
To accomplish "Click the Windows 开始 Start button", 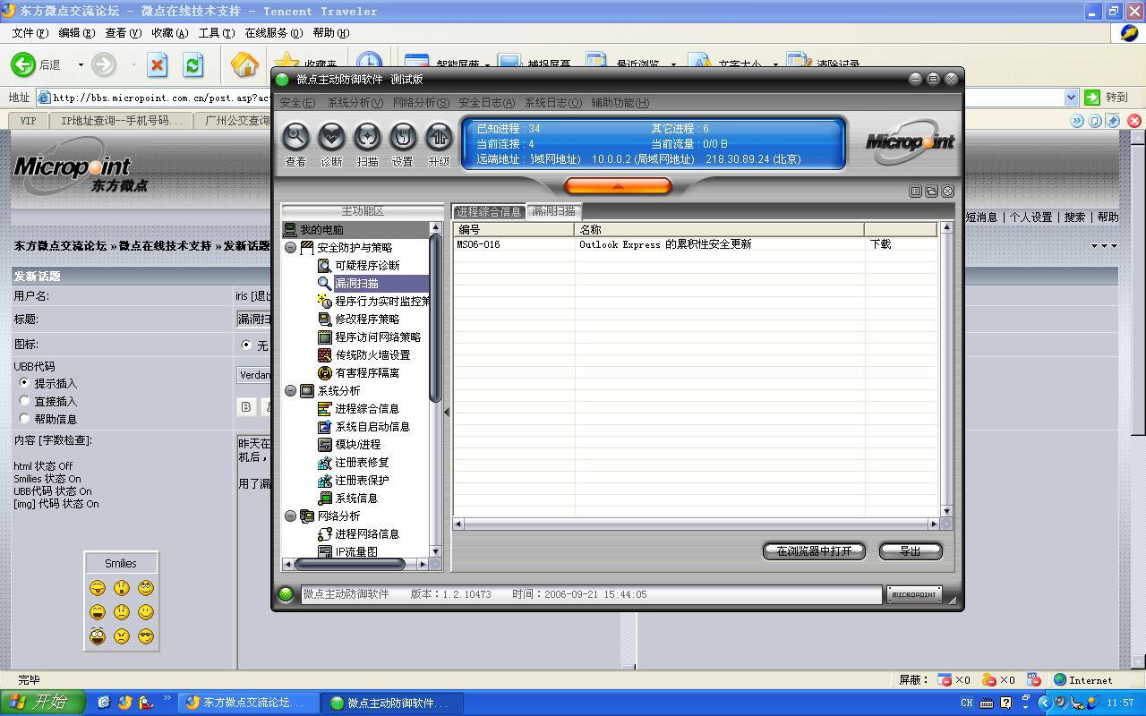I will 43,703.
